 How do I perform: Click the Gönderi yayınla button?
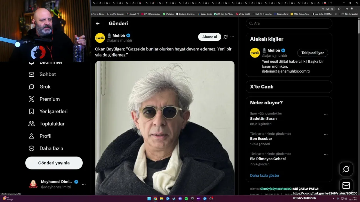(54, 163)
